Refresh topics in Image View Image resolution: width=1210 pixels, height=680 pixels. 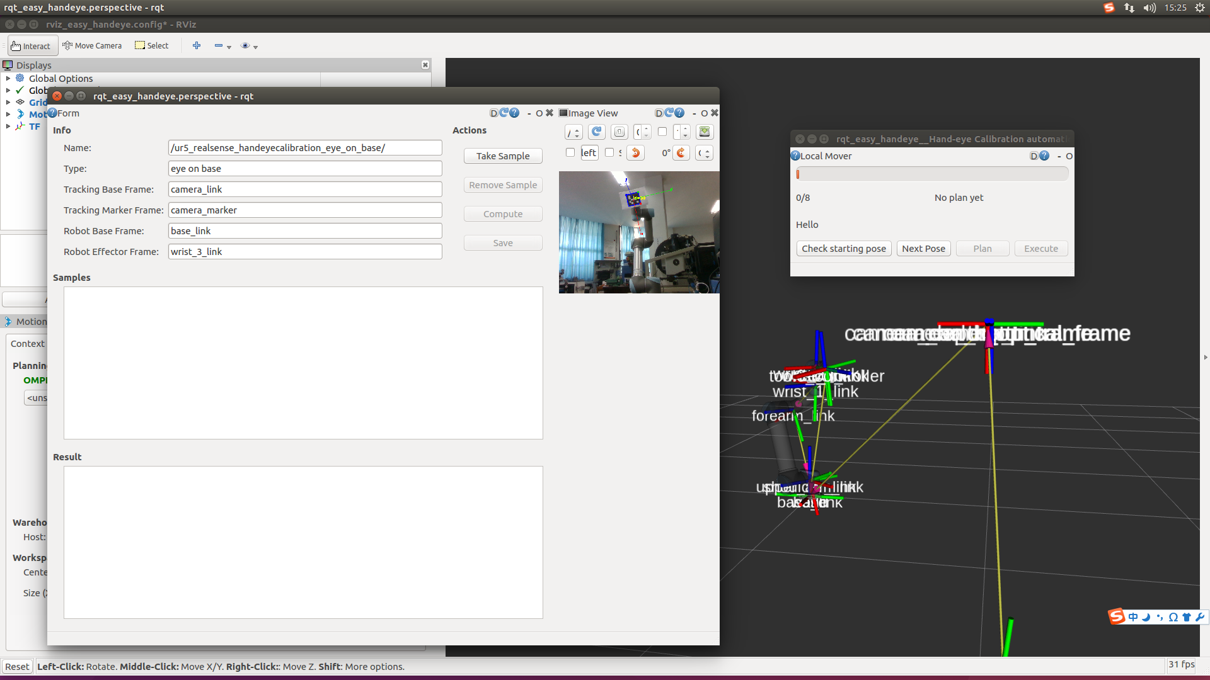596,132
